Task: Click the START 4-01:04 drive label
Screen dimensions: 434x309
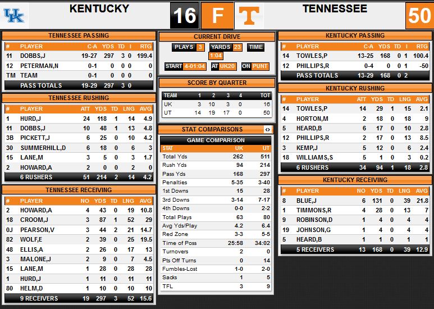Action: tap(185, 66)
